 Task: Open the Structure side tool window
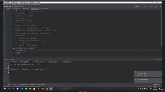[x=4, y=72]
